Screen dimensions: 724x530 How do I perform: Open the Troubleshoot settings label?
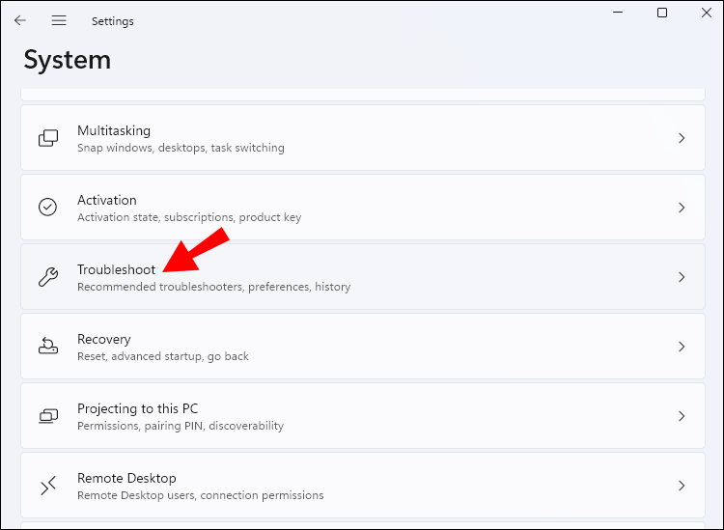click(x=116, y=269)
